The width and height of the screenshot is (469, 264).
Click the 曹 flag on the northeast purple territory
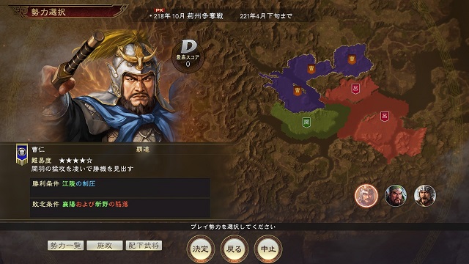pos(352,59)
